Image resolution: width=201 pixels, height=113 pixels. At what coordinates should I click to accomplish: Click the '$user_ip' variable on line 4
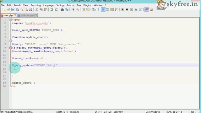click(18, 30)
